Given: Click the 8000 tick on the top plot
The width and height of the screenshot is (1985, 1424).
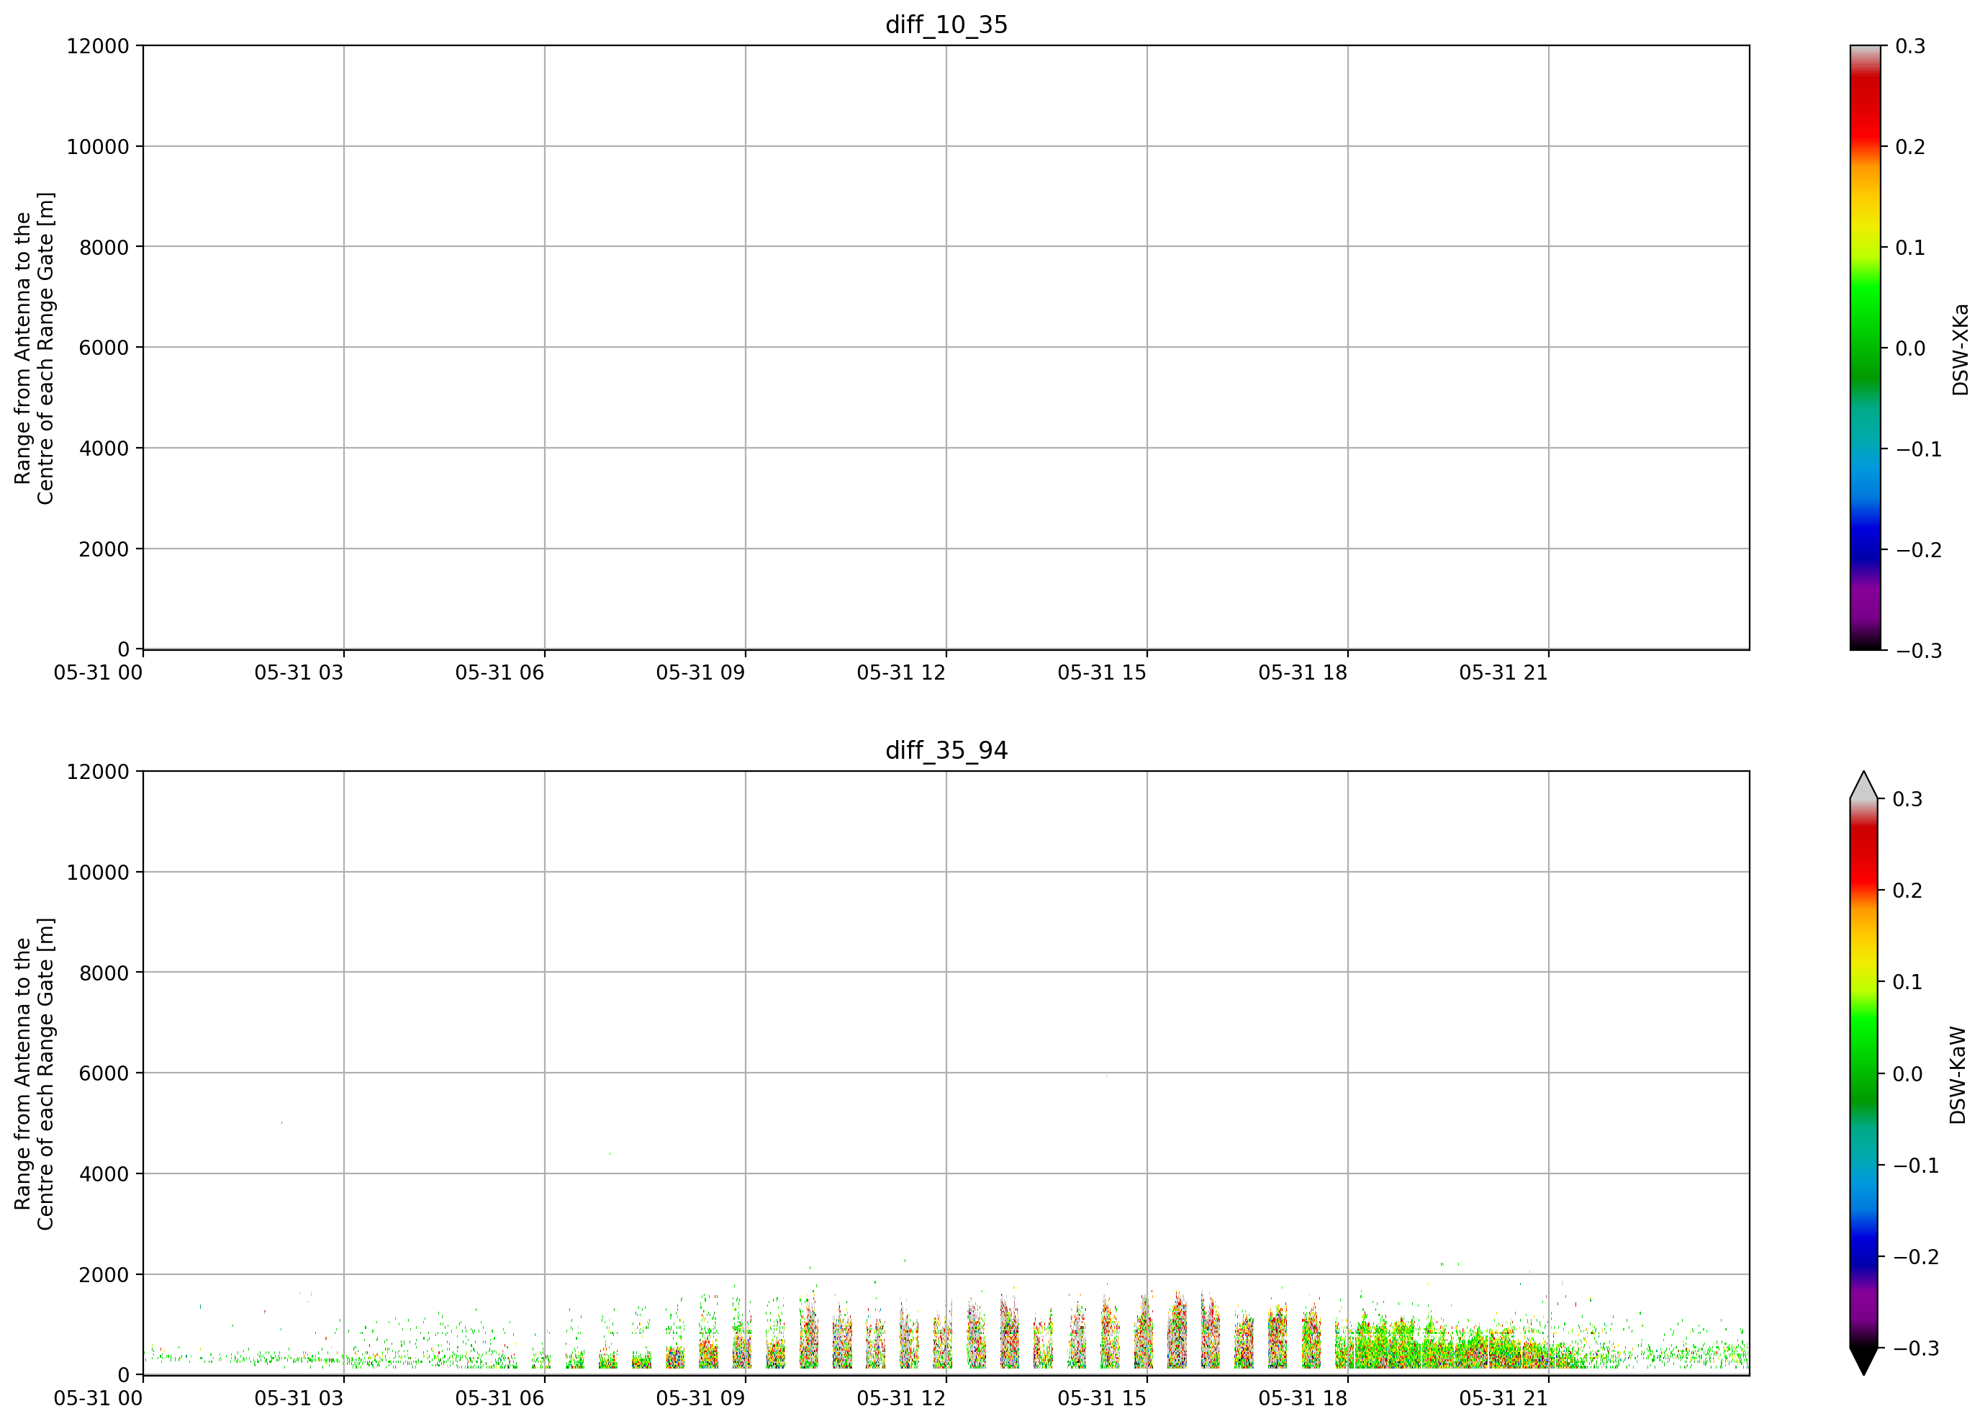Looking at the screenshot, I should 104,247.
